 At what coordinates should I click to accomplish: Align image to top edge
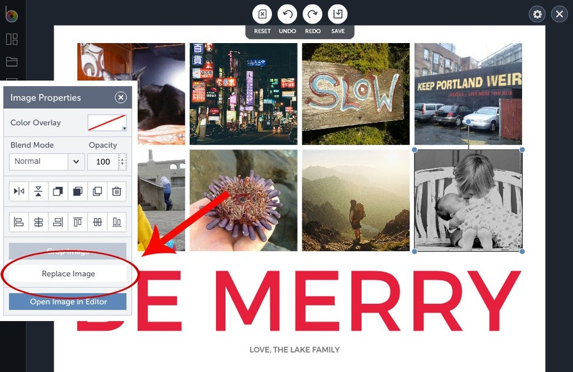78,222
